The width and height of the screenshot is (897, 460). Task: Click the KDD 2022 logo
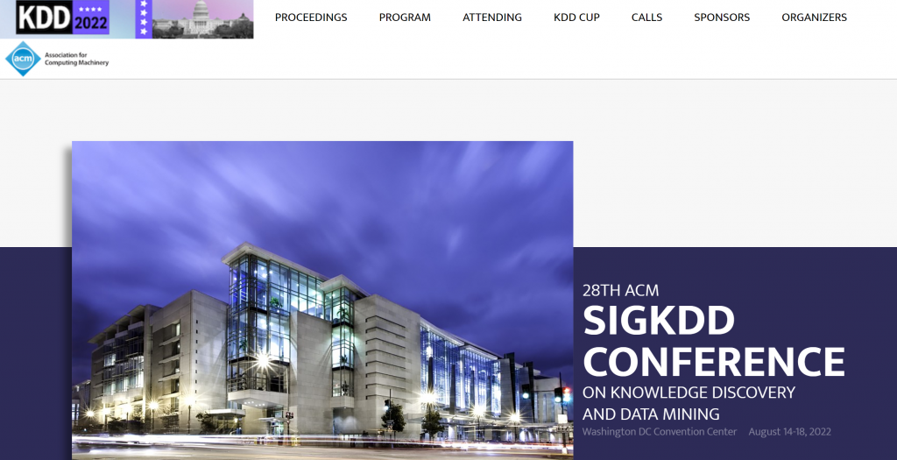pyautogui.click(x=62, y=18)
